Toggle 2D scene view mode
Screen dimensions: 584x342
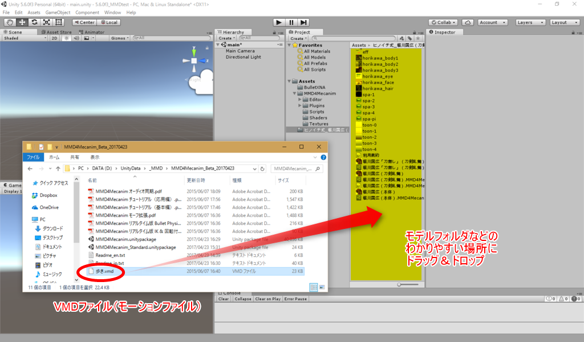tap(54, 38)
